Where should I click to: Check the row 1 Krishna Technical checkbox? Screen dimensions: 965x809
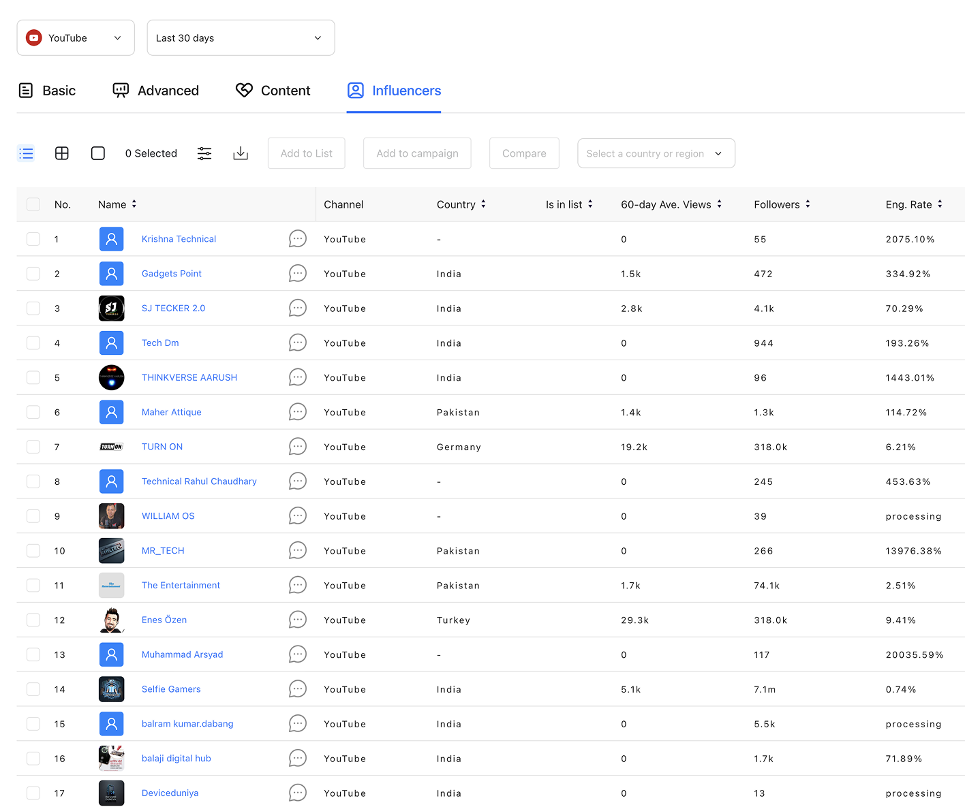tap(33, 239)
